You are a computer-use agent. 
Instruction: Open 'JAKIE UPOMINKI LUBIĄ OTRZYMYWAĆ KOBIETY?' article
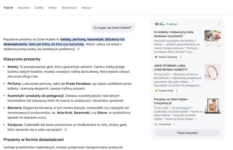click(171, 68)
